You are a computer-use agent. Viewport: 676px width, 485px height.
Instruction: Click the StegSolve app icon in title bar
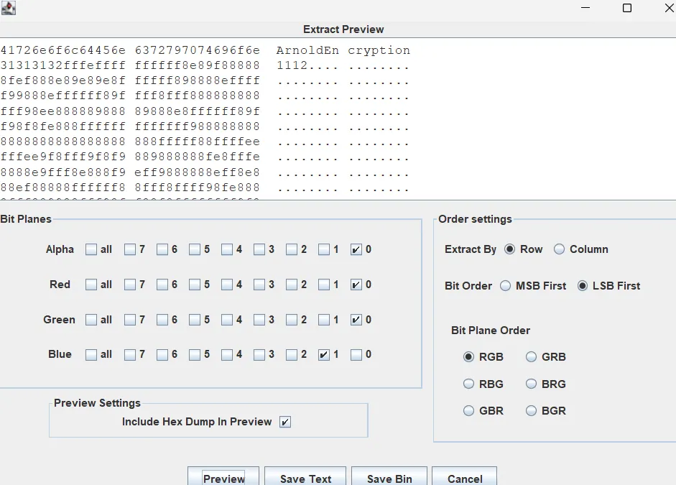coord(9,8)
